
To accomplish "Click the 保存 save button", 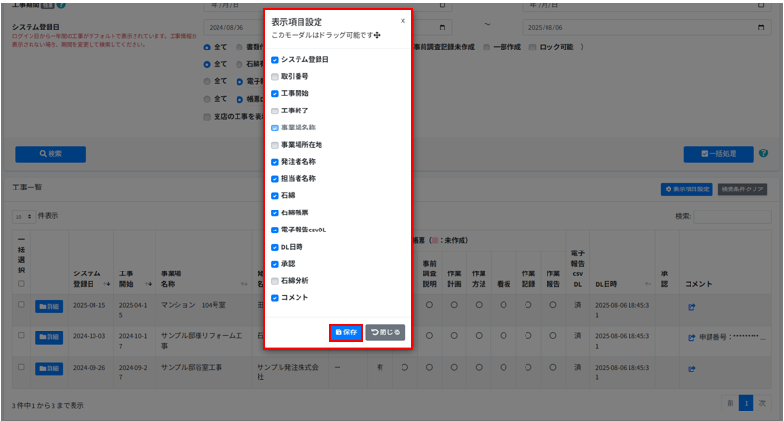I will (345, 331).
